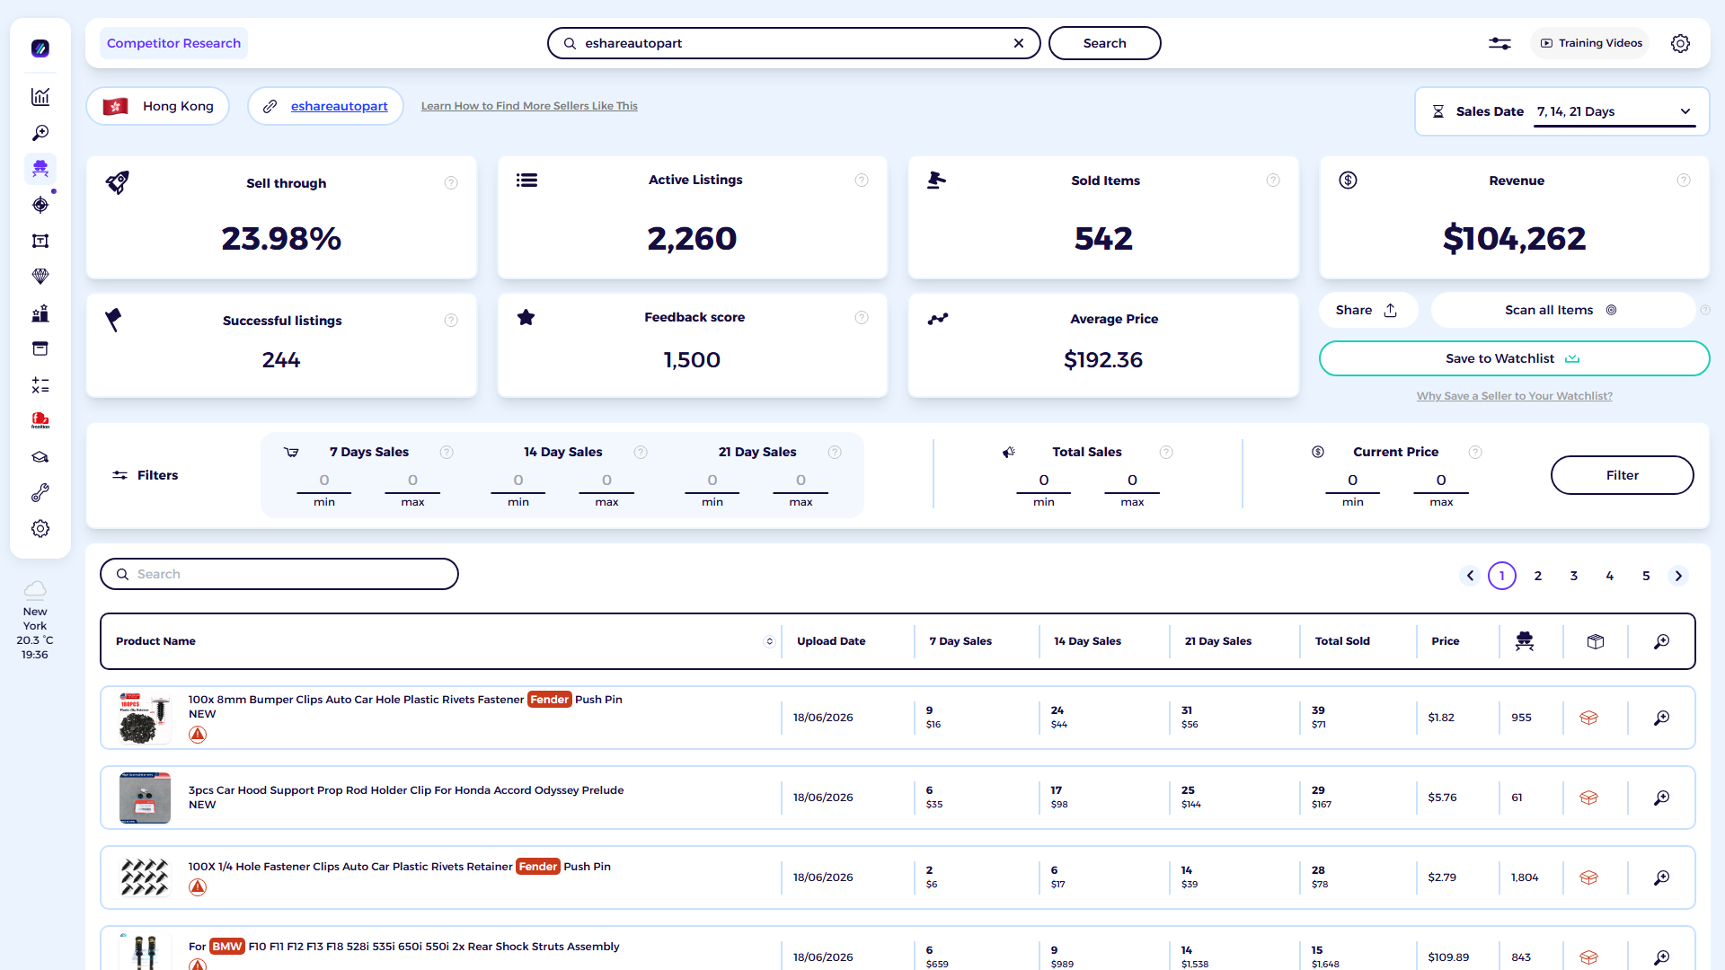The image size is (1725, 970).
Task: Click the Share button
Action: coord(1367,310)
